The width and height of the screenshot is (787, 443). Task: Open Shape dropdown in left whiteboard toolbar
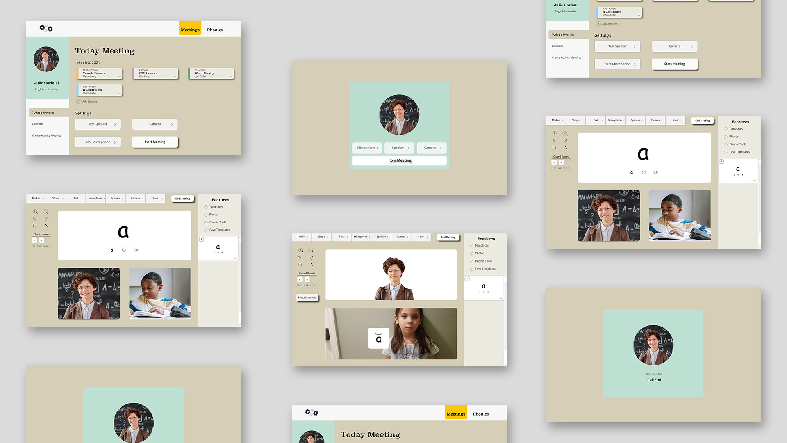click(x=56, y=199)
